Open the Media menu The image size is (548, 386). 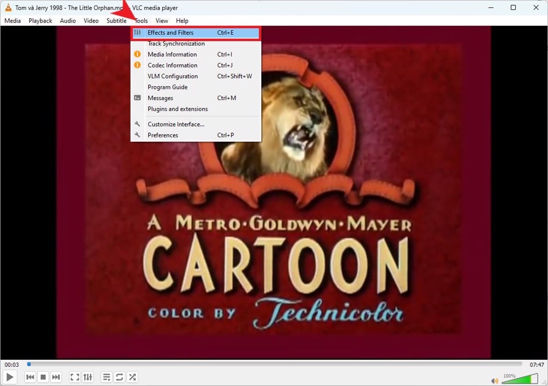coord(13,21)
